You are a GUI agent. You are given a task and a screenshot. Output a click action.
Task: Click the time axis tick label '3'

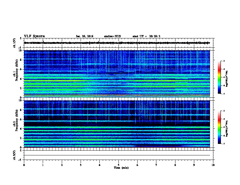tap(81, 165)
